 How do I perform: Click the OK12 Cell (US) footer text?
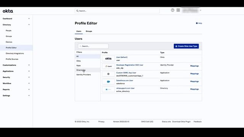click(x=147, y=122)
